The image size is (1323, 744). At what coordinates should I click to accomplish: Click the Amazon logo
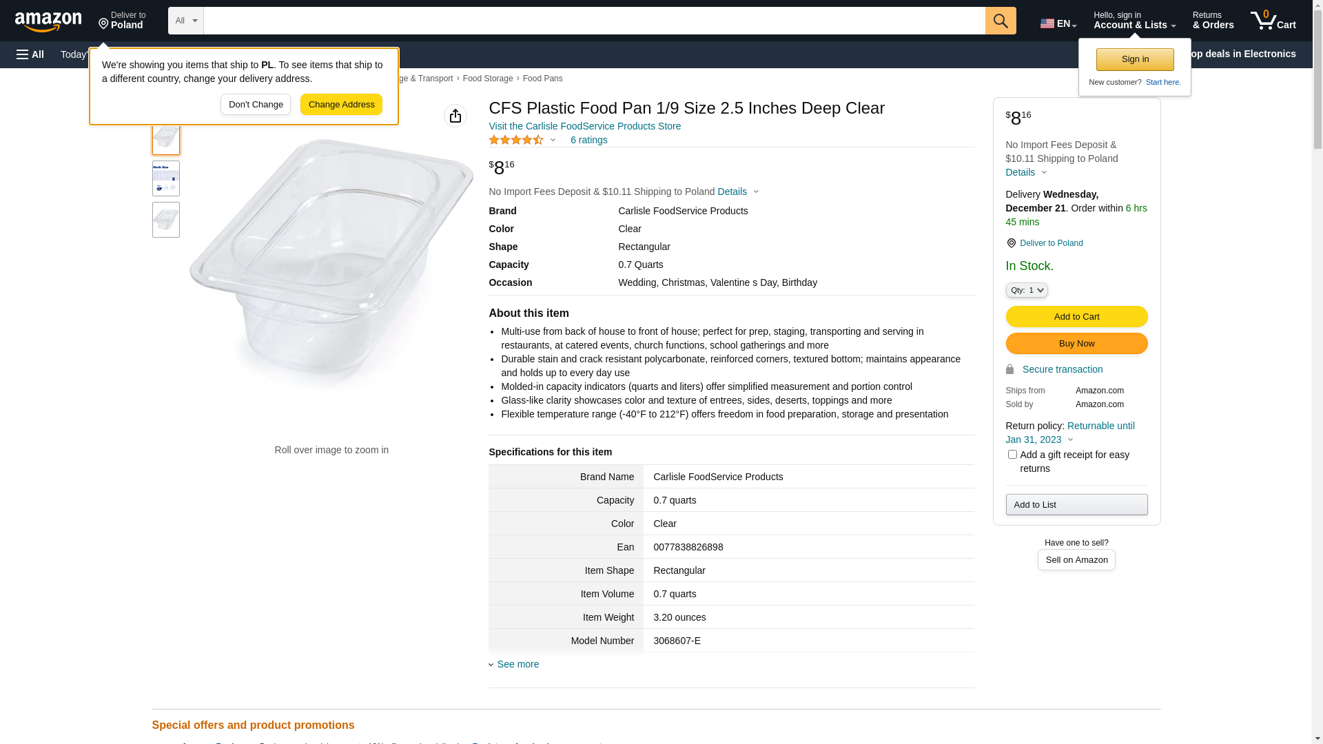pos(48,21)
